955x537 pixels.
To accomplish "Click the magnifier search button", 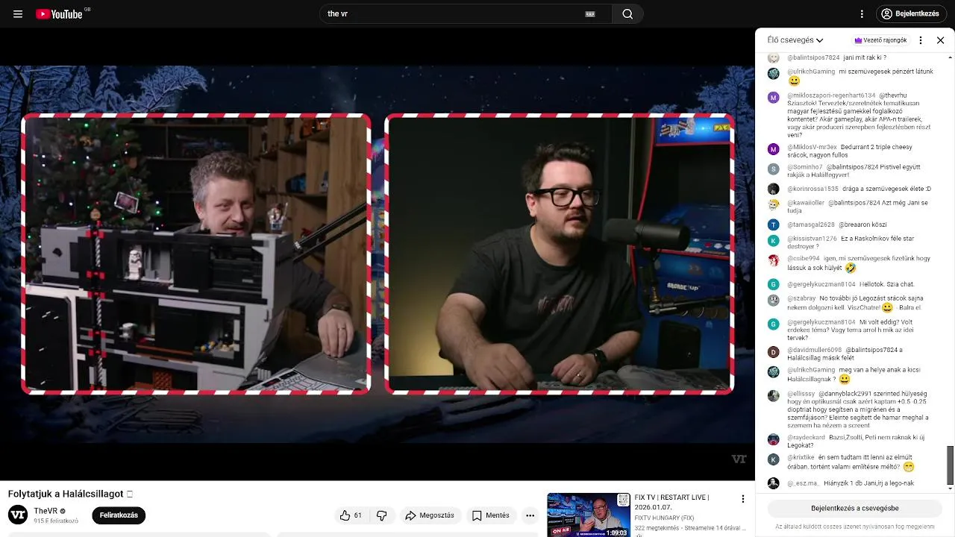I will click(x=627, y=13).
